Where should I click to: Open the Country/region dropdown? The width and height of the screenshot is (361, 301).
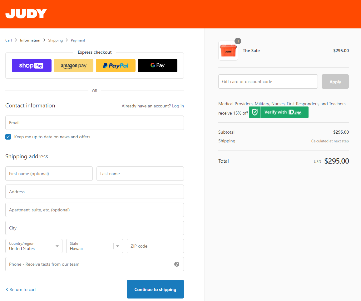point(34,246)
